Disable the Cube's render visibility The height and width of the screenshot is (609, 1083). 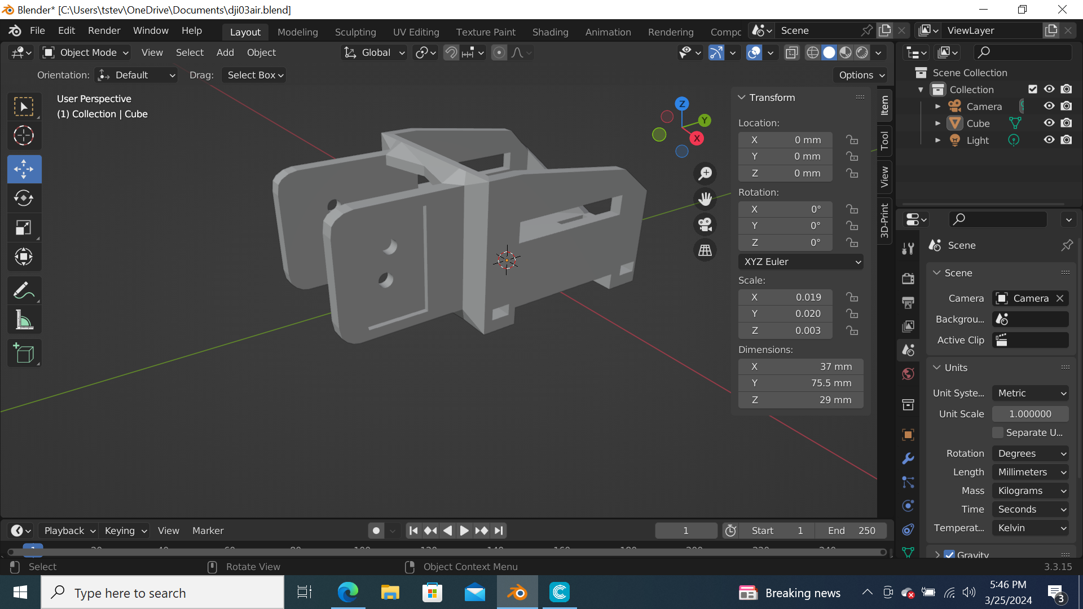(x=1067, y=123)
